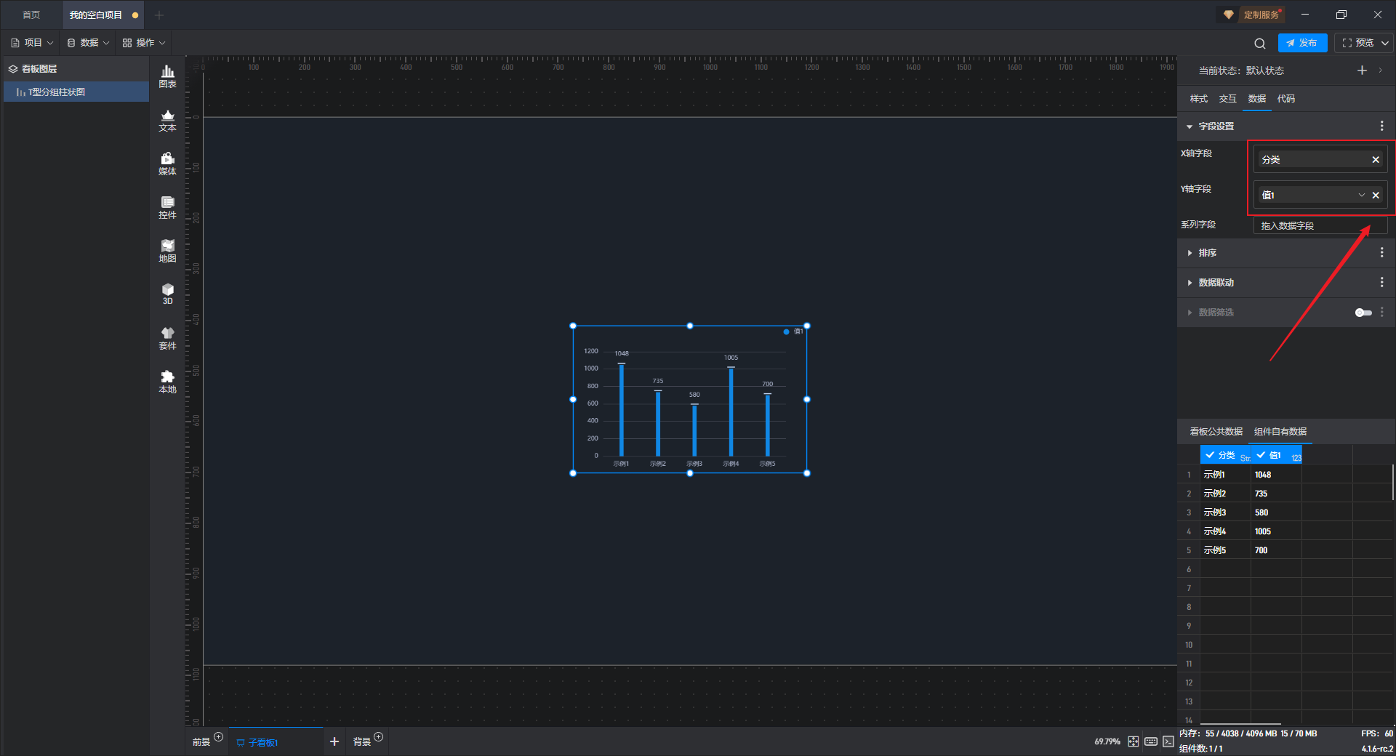The height and width of the screenshot is (756, 1396).
Task: Expand the 数据联动 section
Action: [1190, 283]
